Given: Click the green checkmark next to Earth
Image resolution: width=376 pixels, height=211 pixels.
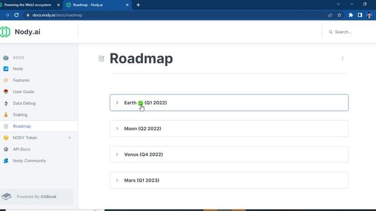Looking at the screenshot, I should pos(140,103).
